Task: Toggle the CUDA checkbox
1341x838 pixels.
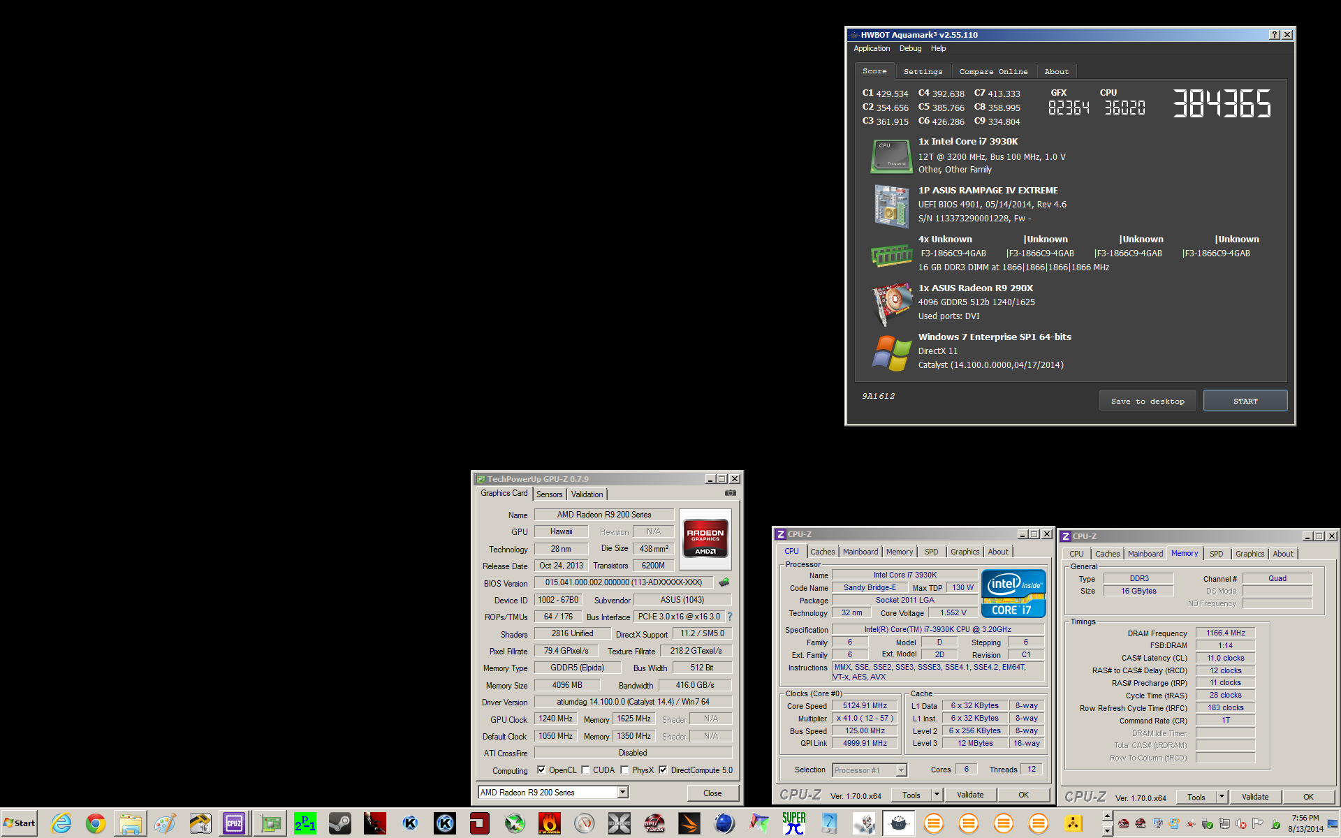Action: [x=585, y=770]
